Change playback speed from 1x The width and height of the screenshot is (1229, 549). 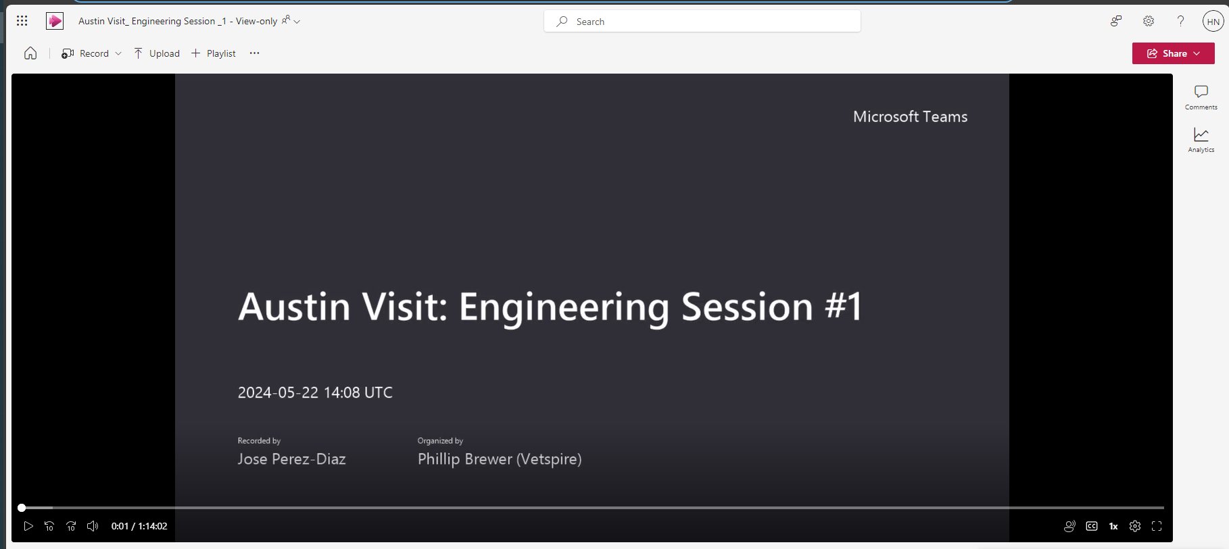click(x=1113, y=526)
